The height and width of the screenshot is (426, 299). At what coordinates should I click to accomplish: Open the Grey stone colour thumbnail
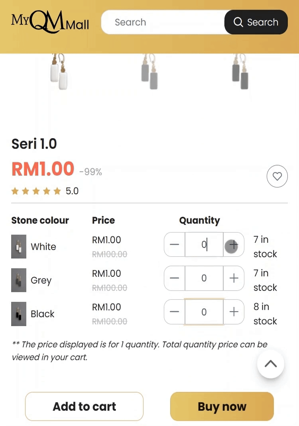coord(19,280)
